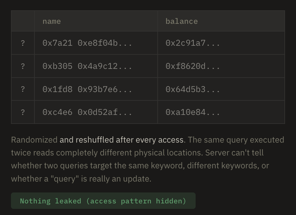
Task: Click the balance cell 0x64d5b3...
Action: click(193, 89)
